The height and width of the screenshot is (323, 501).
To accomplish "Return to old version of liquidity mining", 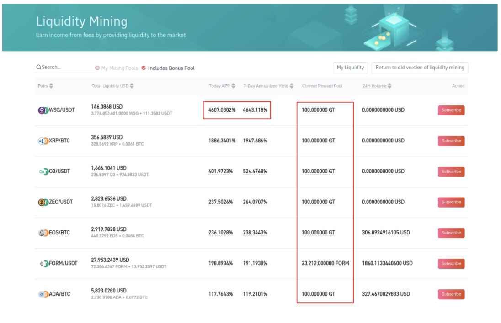I will (x=420, y=68).
